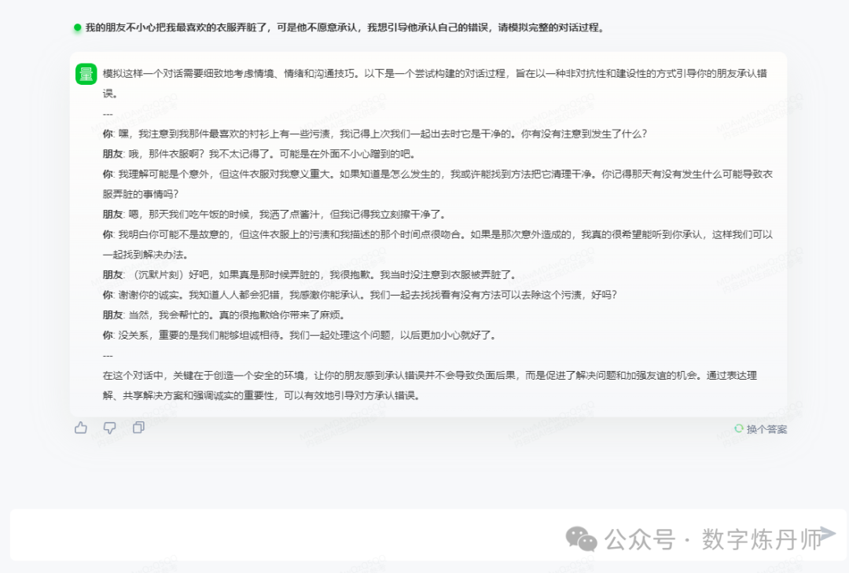Copy the answer with the copy icon

(x=138, y=428)
